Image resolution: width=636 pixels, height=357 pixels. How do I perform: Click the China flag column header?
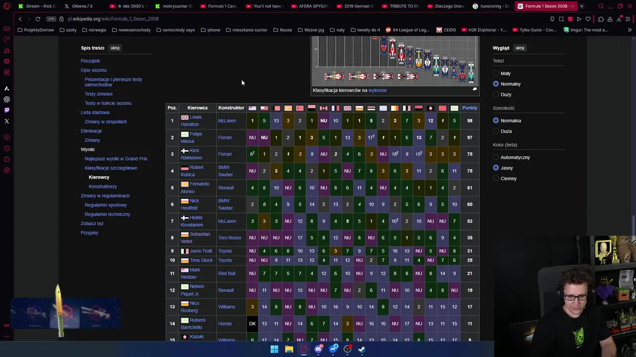[442, 108]
